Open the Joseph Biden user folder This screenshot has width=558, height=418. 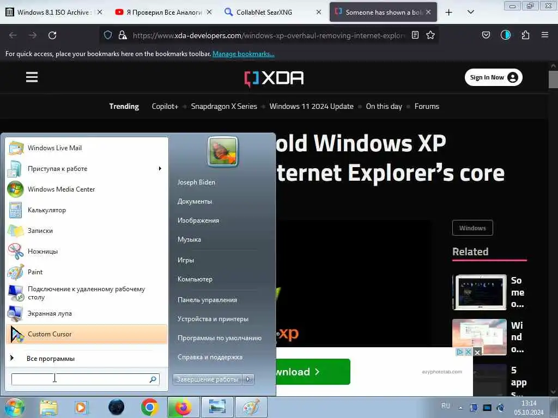(x=196, y=182)
